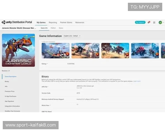Click the Support button

pos(140,22)
